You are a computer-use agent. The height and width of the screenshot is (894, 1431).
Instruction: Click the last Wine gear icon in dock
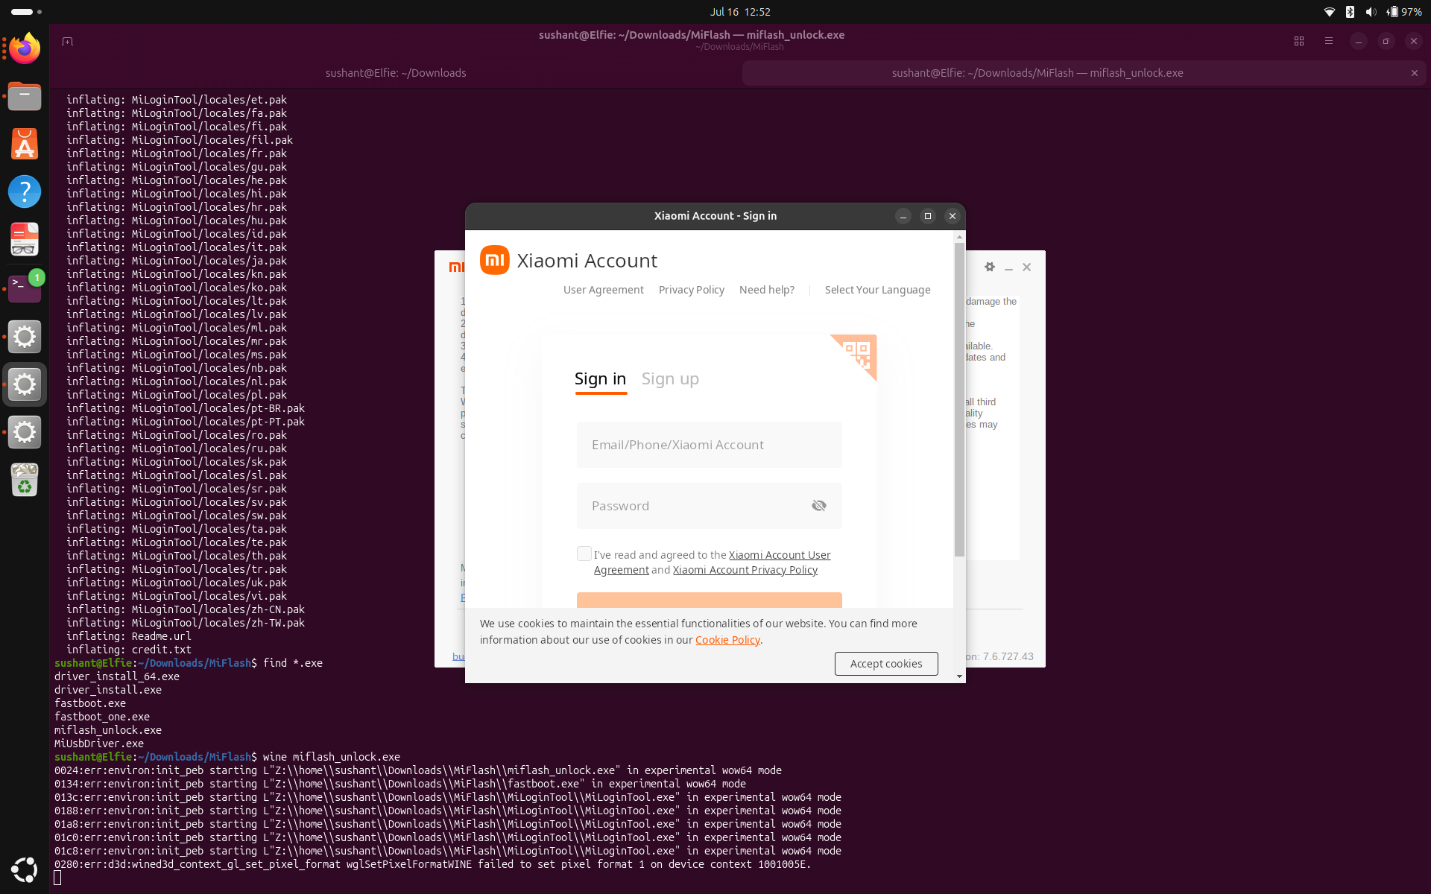click(25, 432)
